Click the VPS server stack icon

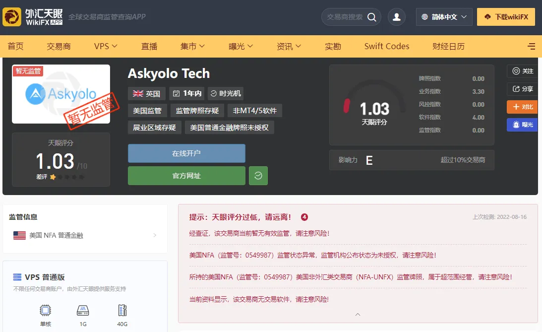pyautogui.click(x=17, y=277)
